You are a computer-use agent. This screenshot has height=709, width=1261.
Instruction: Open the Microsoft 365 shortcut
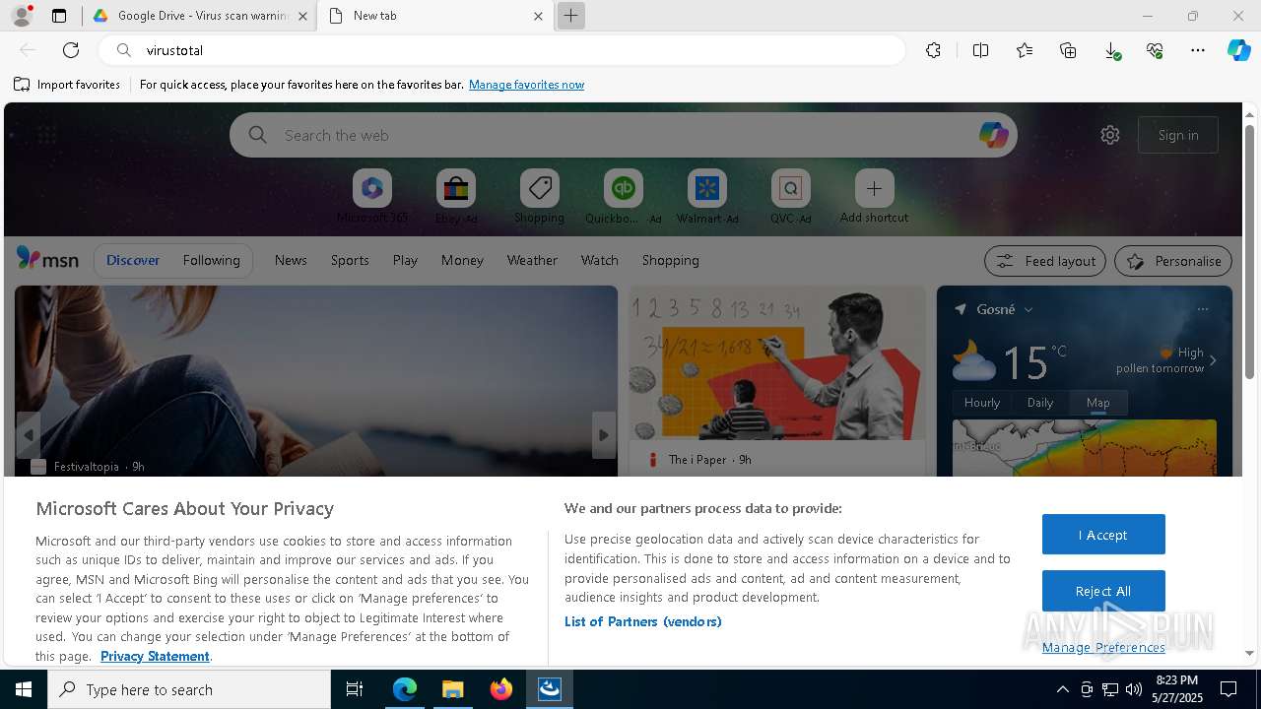point(372,197)
